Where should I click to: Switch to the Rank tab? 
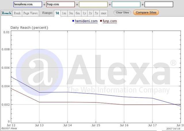click(x=17, y=13)
